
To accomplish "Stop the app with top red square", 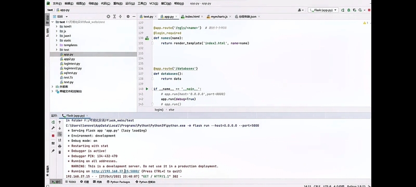I will (x=369, y=10).
